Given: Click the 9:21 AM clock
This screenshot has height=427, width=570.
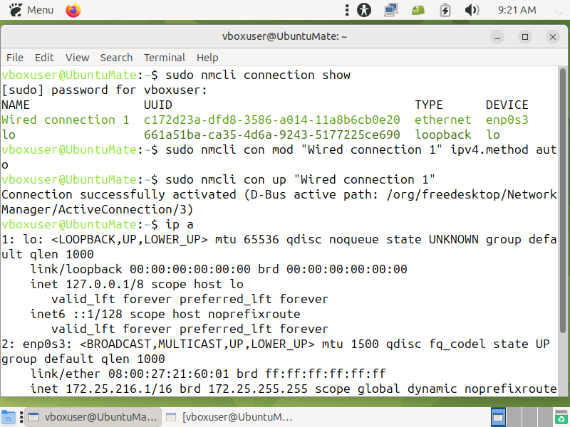Looking at the screenshot, I should (517, 10).
